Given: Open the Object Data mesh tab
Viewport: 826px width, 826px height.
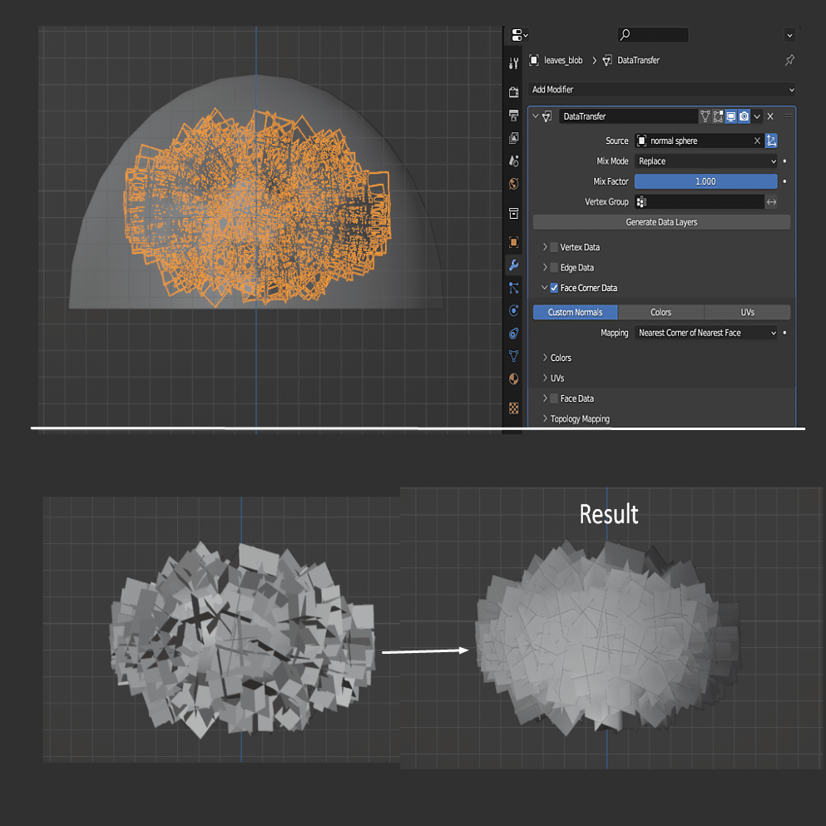Looking at the screenshot, I should point(513,356).
